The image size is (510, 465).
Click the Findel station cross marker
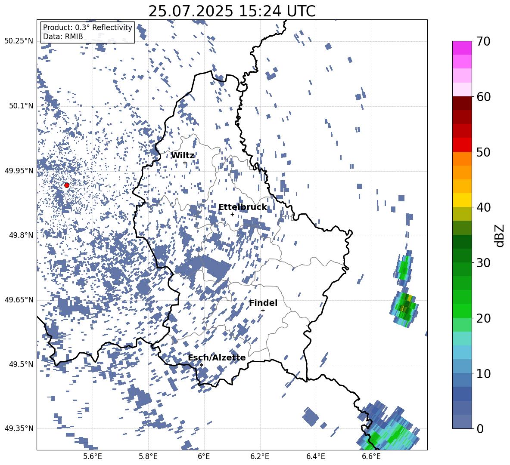coord(263,310)
